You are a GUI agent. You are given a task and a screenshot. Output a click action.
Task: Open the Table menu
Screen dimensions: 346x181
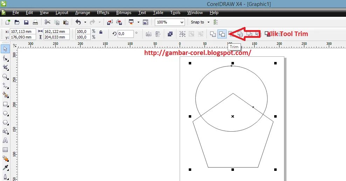pos(158,13)
